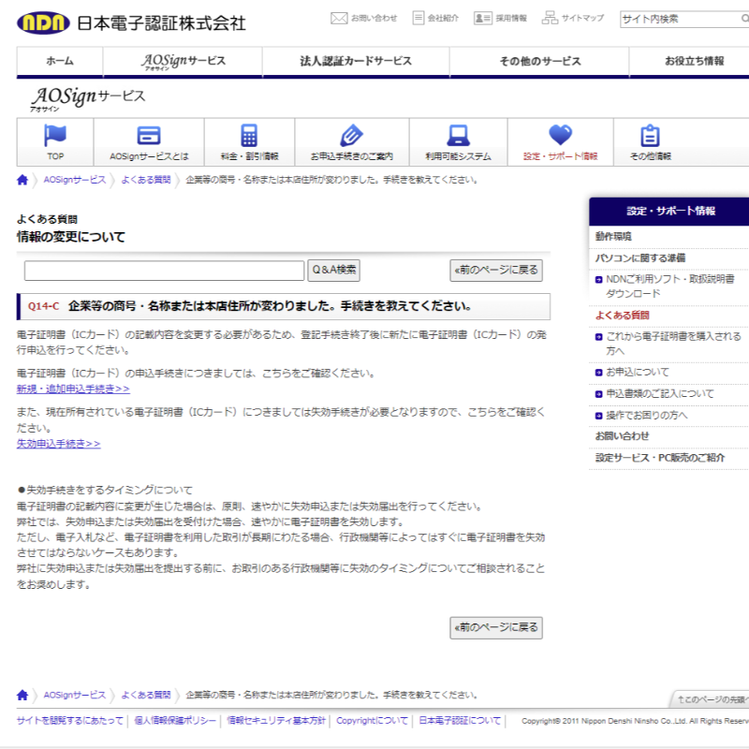Open お役立ち情報 menu tab
Screen dimensions: 749x749
(x=689, y=61)
